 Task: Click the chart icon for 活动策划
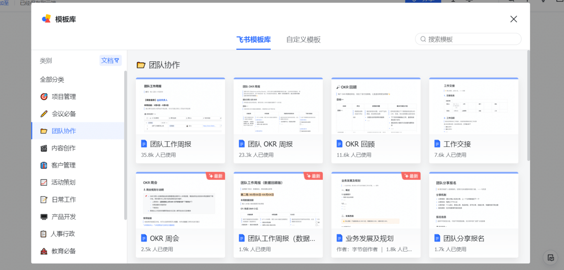44,183
